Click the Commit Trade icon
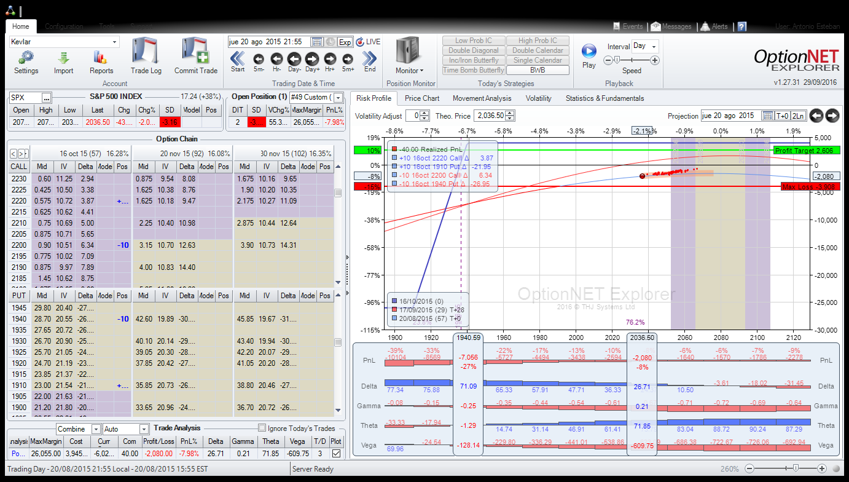Screen dimensions: 849x482 coord(195,52)
